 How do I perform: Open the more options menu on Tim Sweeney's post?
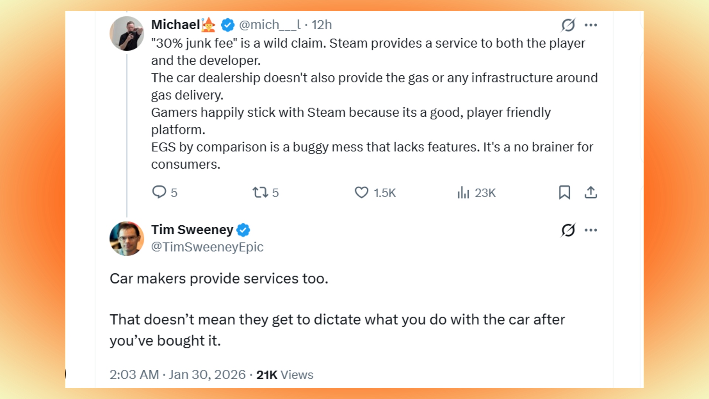pyautogui.click(x=591, y=229)
